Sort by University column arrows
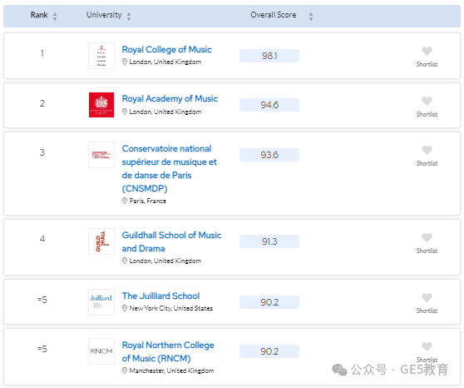464x388 pixels. (129, 16)
